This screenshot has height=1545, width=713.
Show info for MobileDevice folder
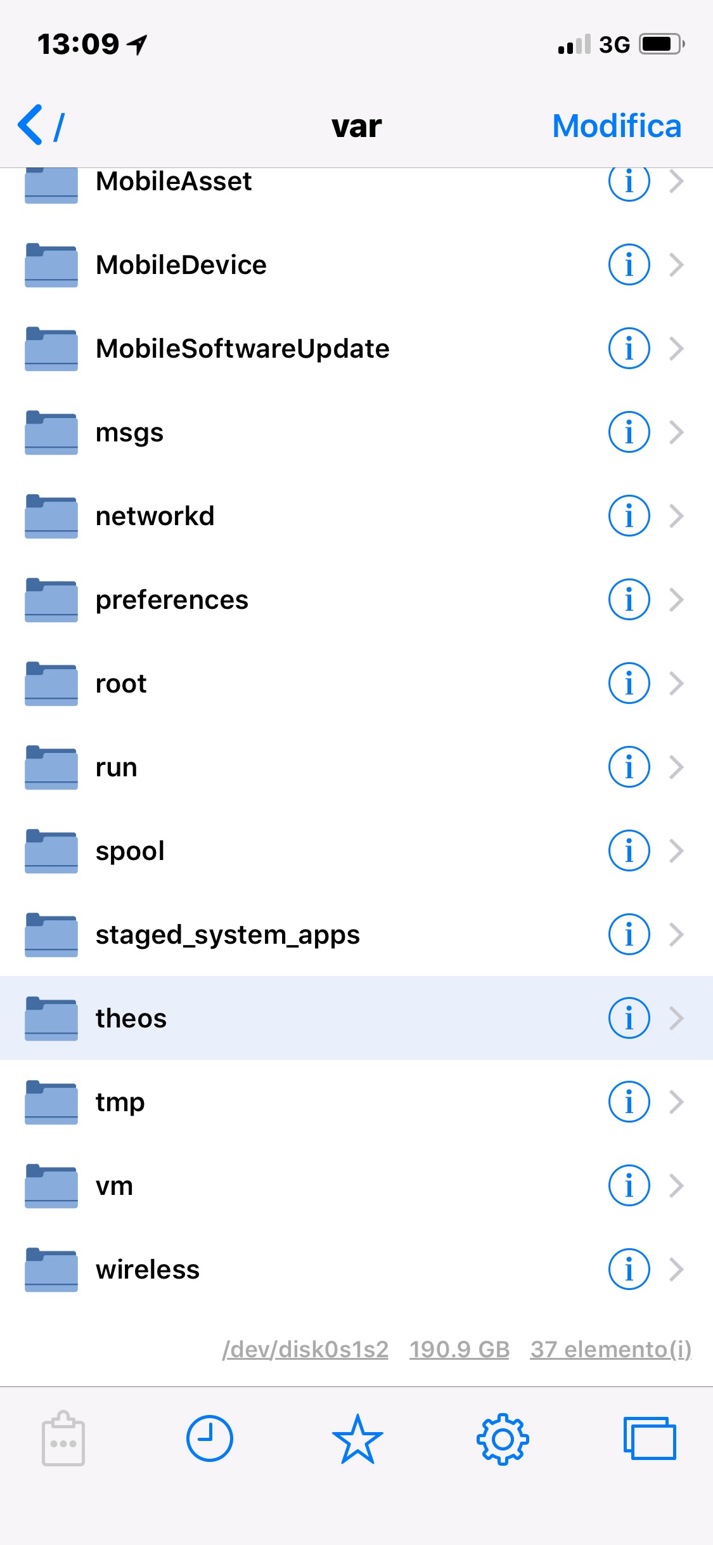(x=629, y=264)
